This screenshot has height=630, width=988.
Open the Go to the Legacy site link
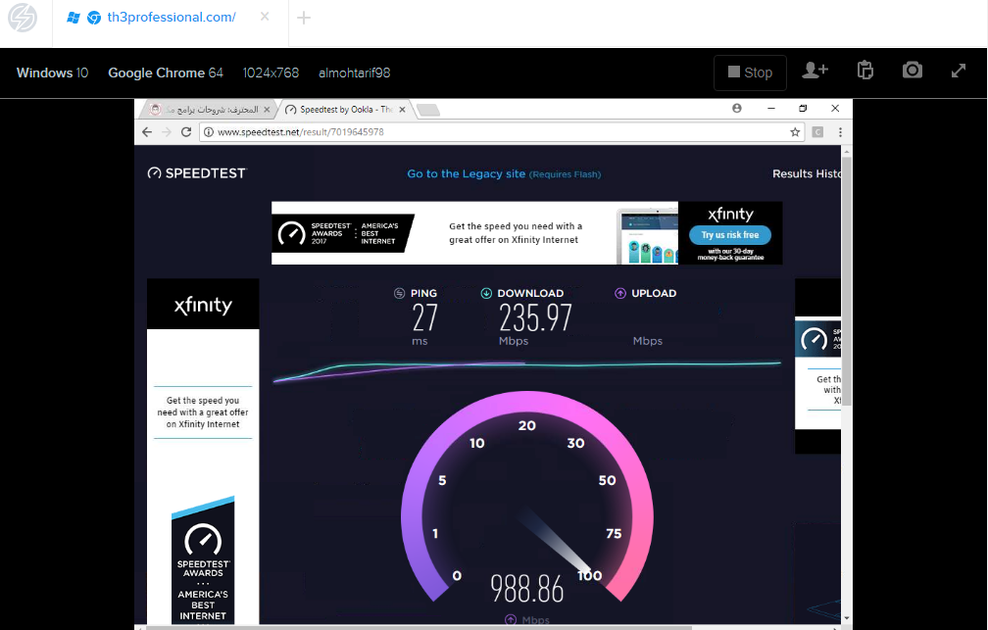tap(467, 173)
